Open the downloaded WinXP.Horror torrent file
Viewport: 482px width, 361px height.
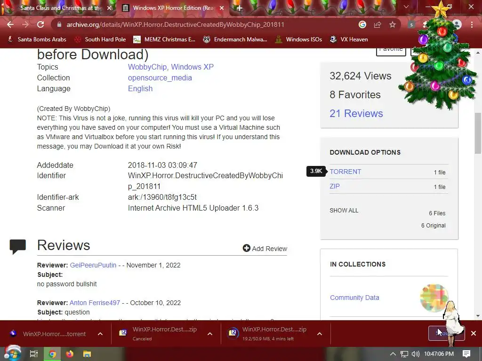coord(49,334)
